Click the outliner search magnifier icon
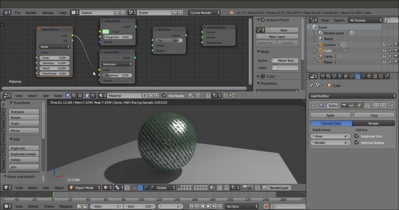399x210 pixels. point(388,20)
